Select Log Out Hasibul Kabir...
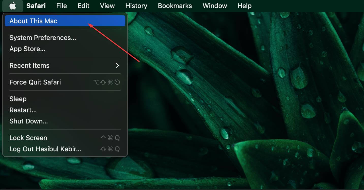The height and width of the screenshot is (190, 364). (x=65, y=149)
